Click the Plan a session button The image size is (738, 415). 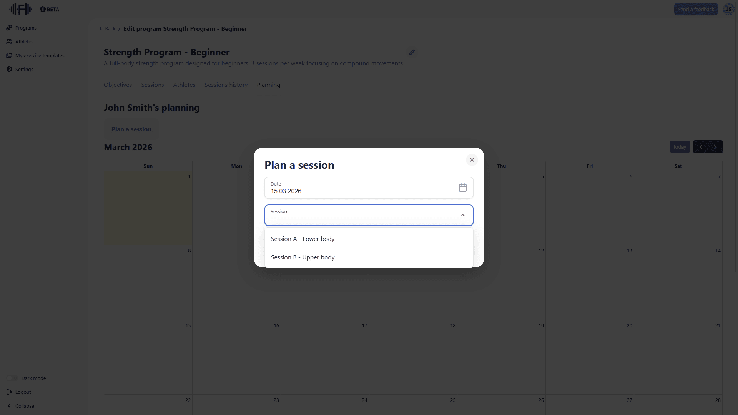(x=131, y=129)
